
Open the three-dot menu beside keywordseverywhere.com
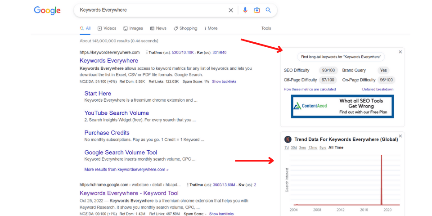(147, 52)
